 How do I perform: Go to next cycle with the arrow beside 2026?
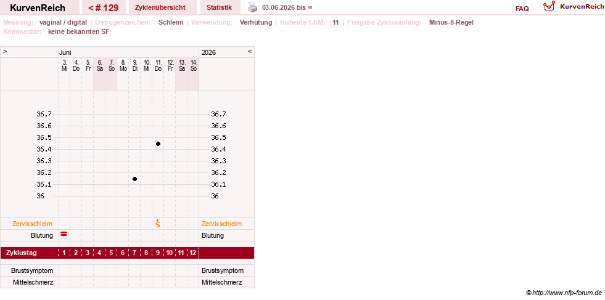(x=250, y=51)
